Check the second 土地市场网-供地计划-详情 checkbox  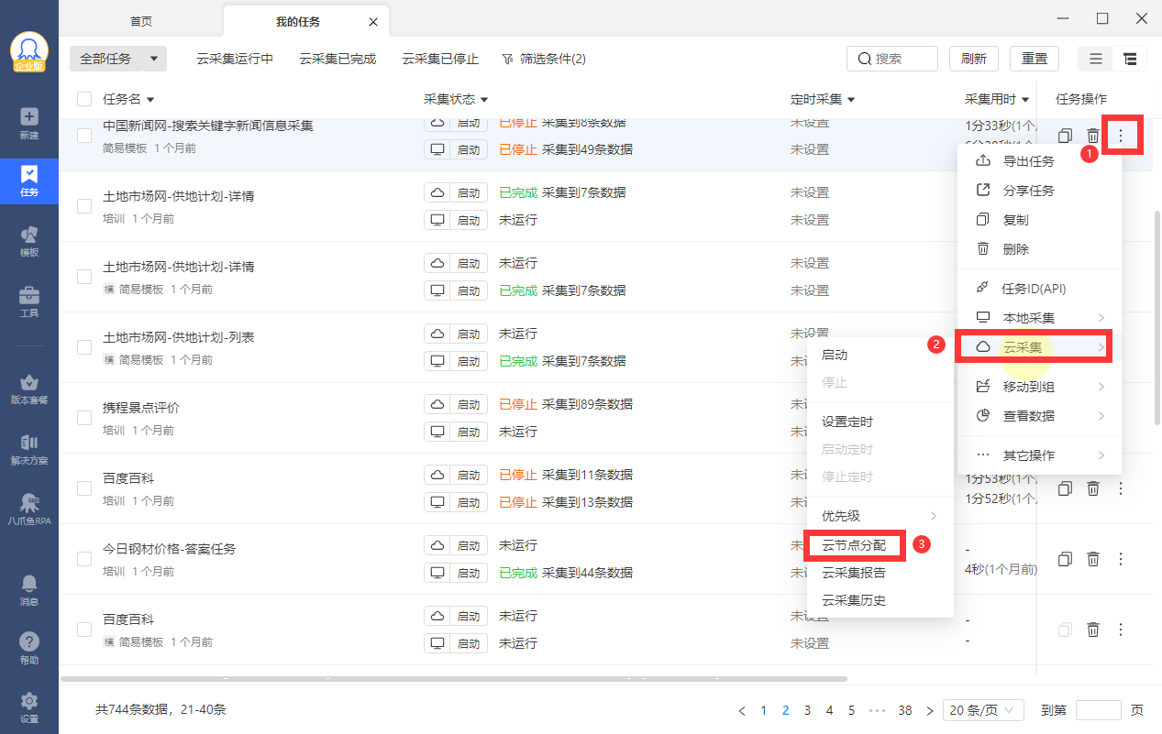pyautogui.click(x=84, y=277)
